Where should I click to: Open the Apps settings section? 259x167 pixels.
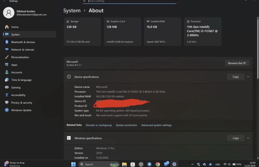point(30,65)
